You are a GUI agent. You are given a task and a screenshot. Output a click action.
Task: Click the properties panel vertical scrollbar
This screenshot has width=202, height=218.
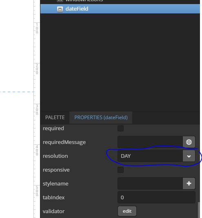tap(199, 210)
